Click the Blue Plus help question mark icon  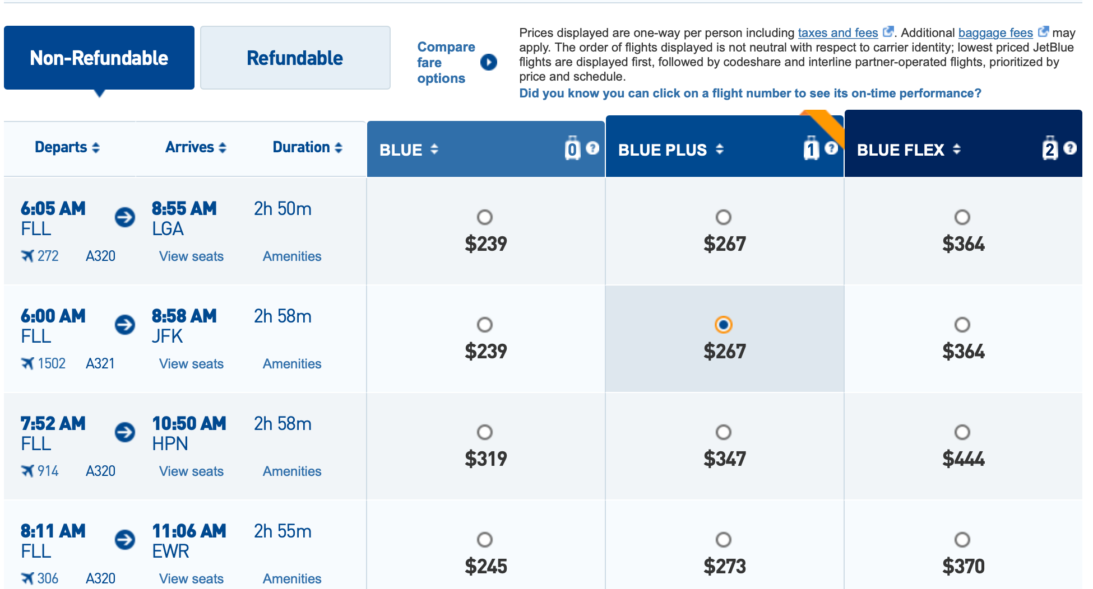click(x=831, y=148)
